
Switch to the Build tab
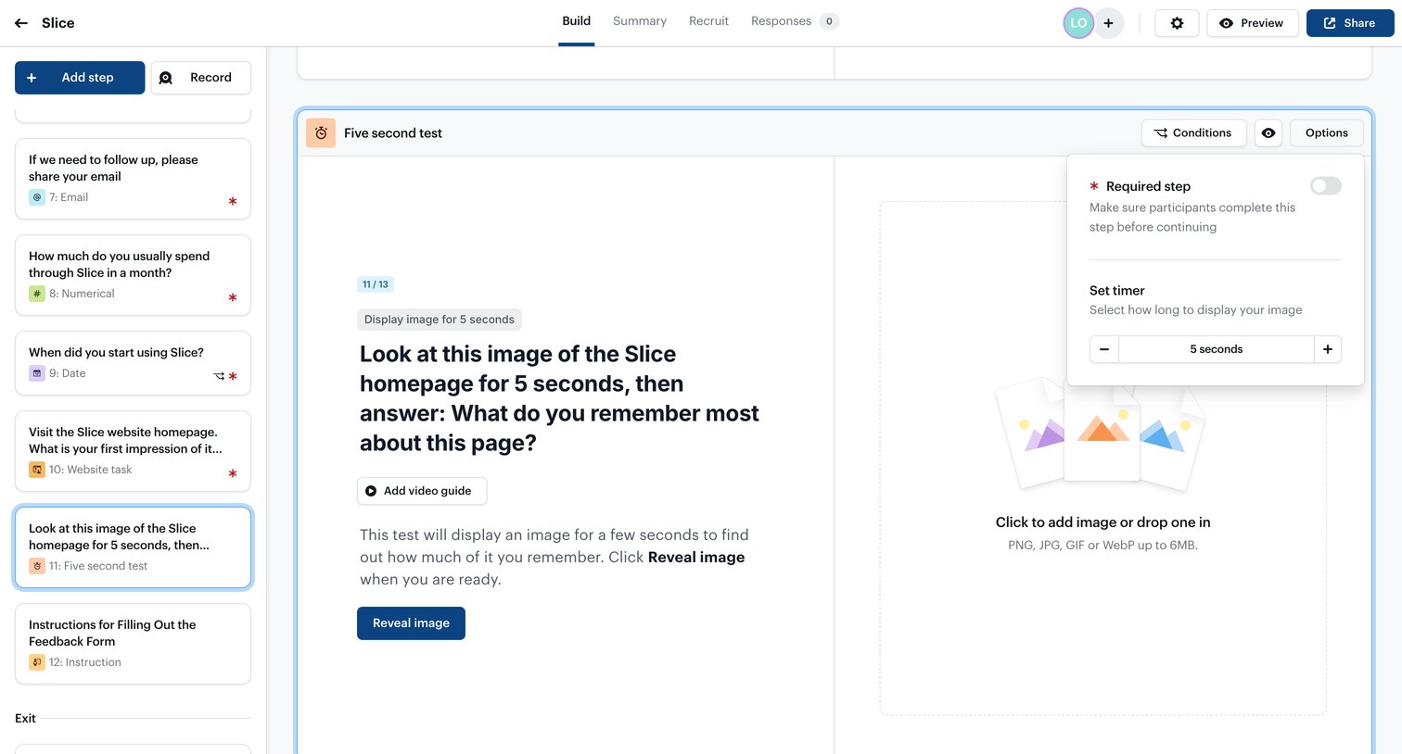tap(576, 21)
